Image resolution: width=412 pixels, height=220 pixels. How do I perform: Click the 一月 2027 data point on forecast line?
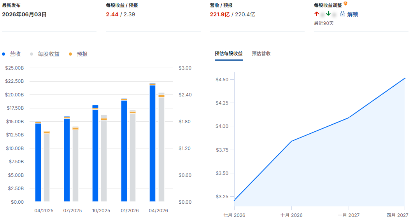349,118
